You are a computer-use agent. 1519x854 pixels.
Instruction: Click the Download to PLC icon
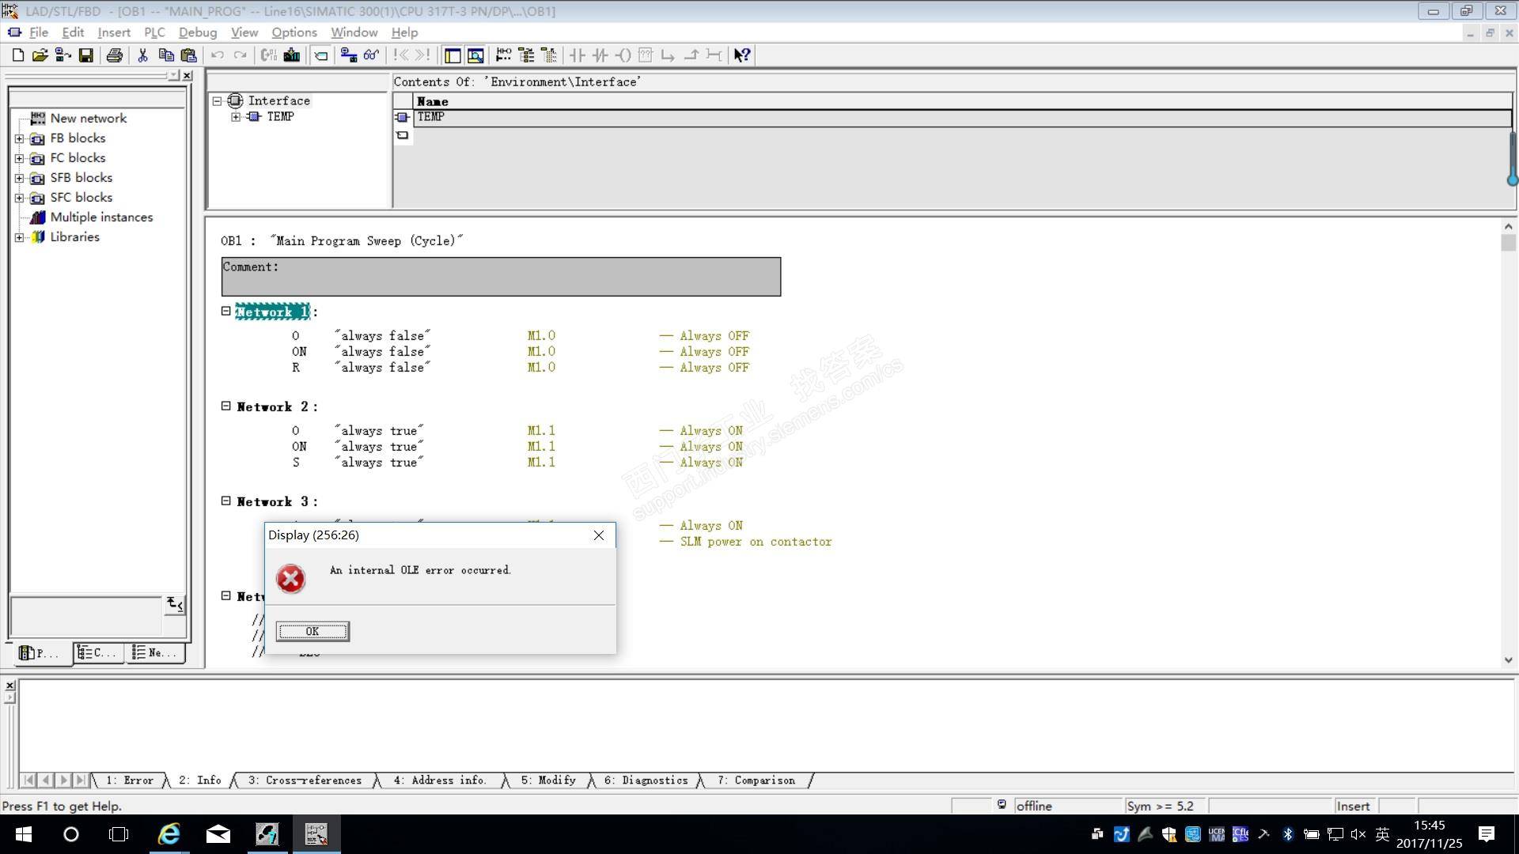[x=292, y=55]
